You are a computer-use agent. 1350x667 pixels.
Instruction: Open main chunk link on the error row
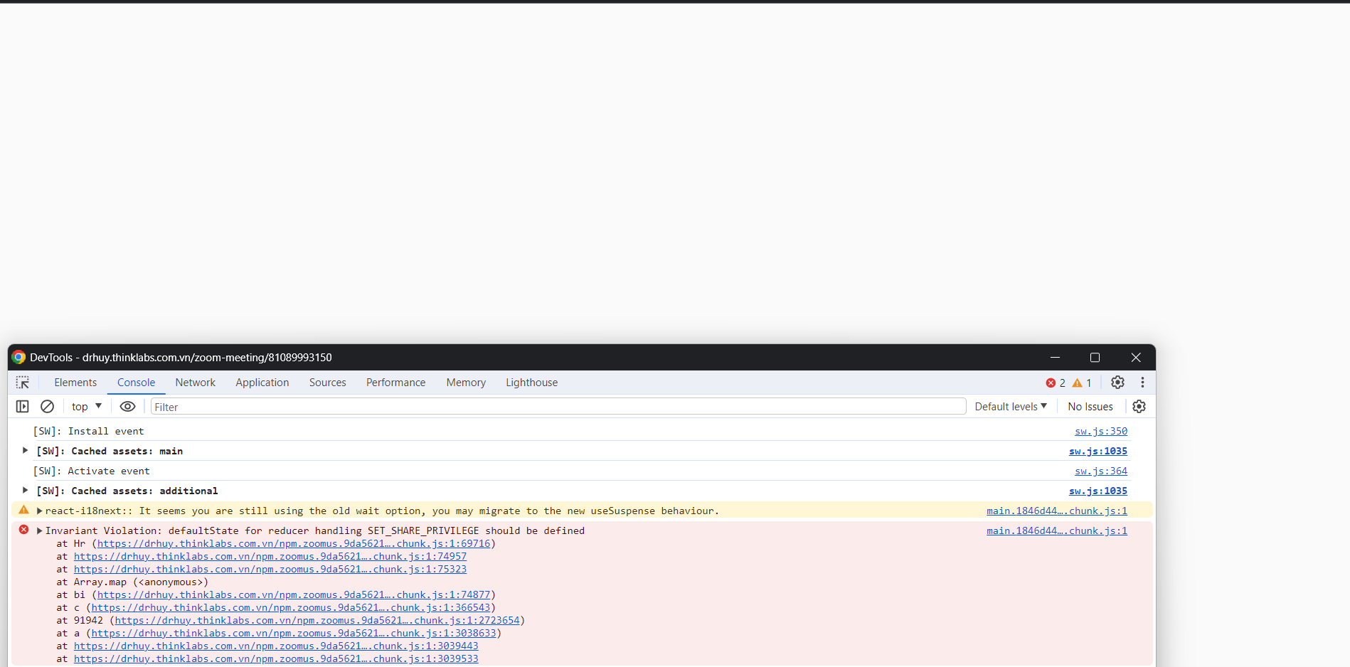click(1057, 530)
